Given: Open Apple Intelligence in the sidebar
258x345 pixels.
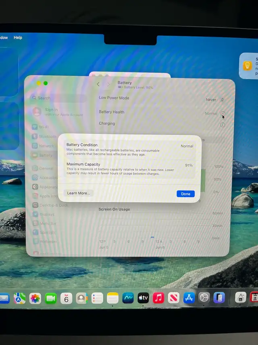Looking at the screenshot, I should [x=45, y=196].
